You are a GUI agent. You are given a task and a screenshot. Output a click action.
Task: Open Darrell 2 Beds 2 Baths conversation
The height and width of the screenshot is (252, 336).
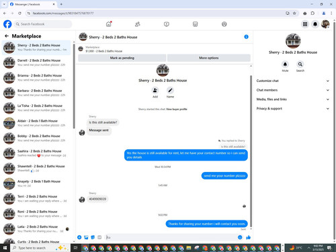pyautogui.click(x=36, y=62)
